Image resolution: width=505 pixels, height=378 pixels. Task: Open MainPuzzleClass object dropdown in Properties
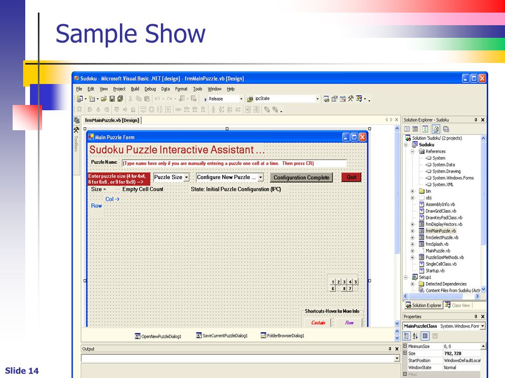[x=482, y=326]
